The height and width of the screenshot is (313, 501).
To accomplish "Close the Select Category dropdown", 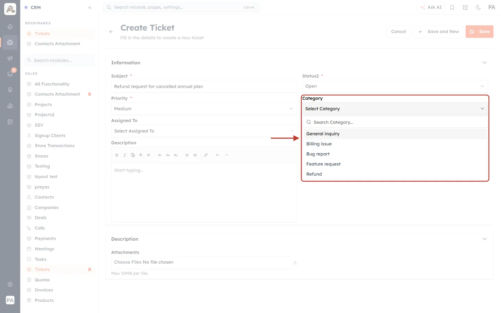I will click(x=395, y=109).
